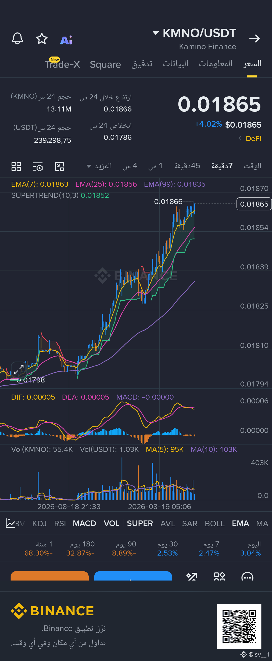Switch to the Trade-X tab
Image resolution: width=272 pixels, height=661 pixels.
pos(62,64)
